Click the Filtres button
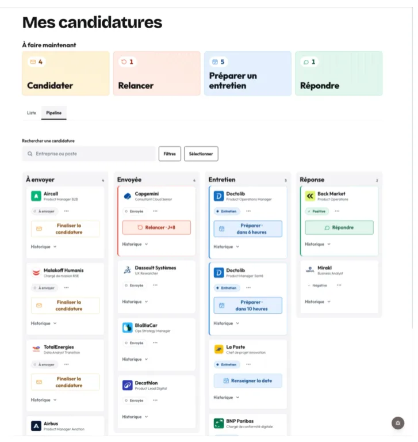The image size is (418, 442). (x=170, y=154)
